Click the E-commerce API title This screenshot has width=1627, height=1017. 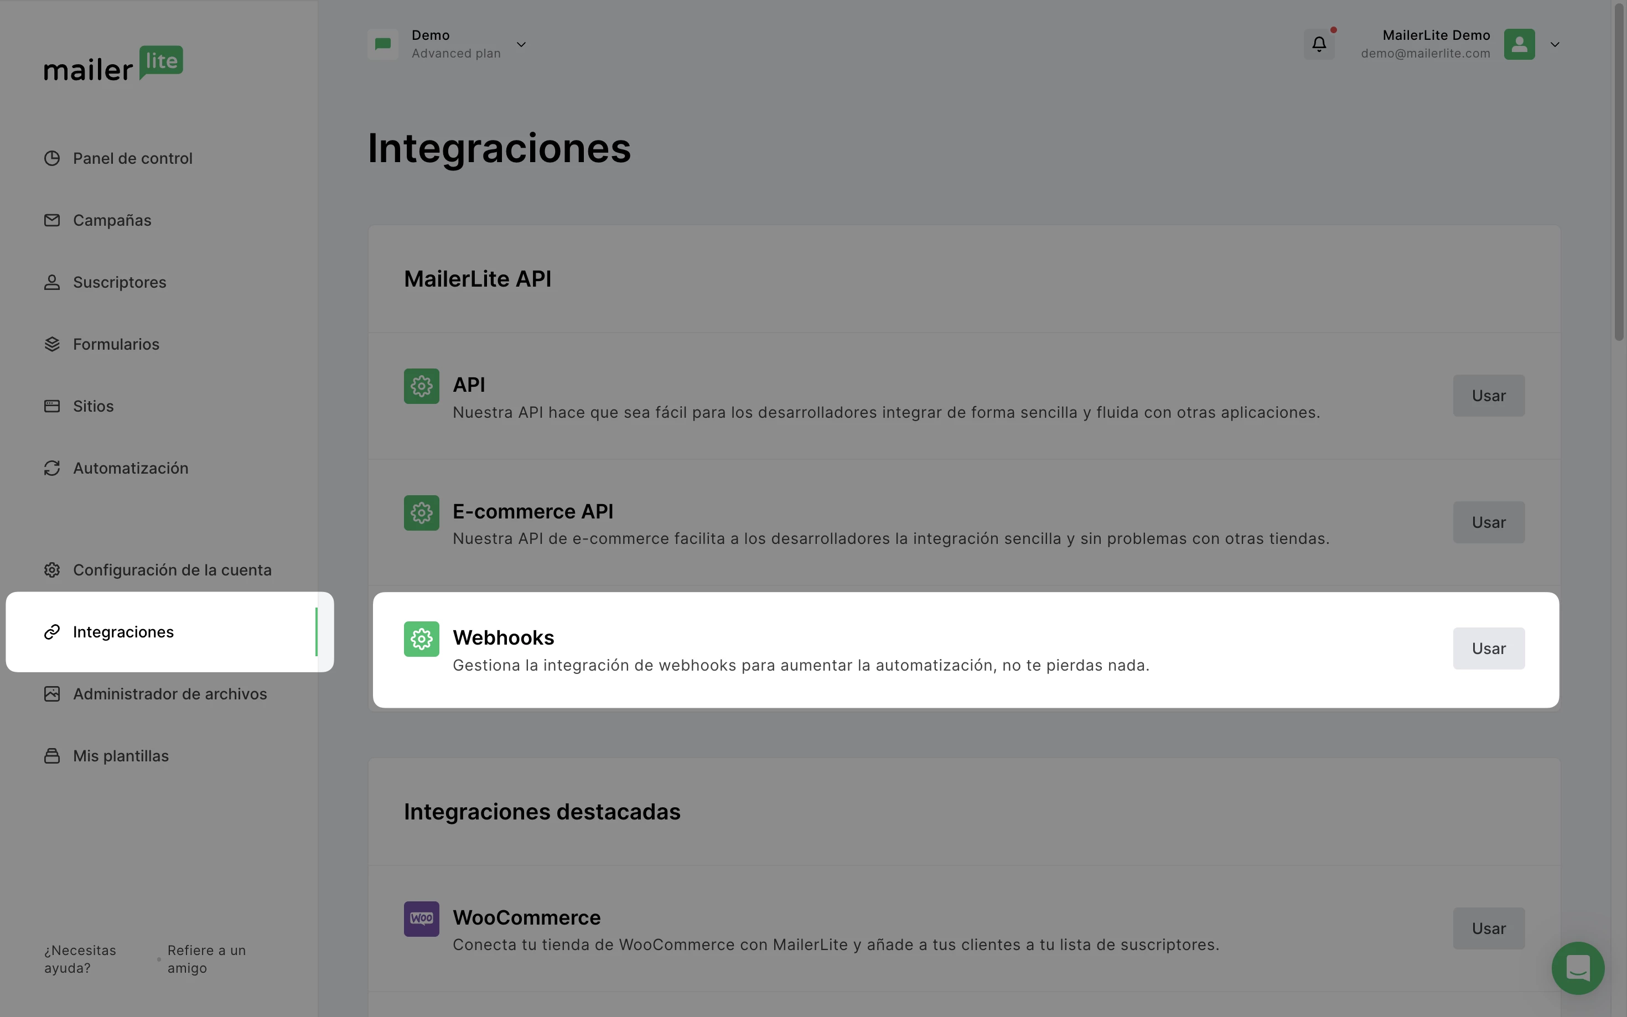(533, 511)
